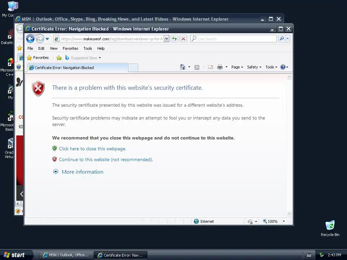Click Add to Favorites Bar star icon
The height and width of the screenshot is (260, 347).
(59, 58)
